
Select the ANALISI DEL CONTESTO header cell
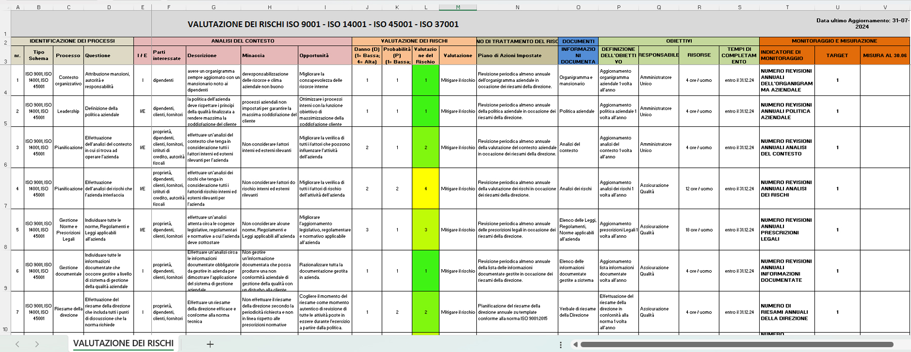pos(242,41)
